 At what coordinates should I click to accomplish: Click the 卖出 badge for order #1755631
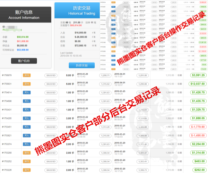(x=26, y=84)
